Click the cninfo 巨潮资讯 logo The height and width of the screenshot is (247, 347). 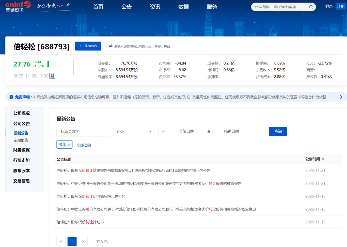click(x=18, y=7)
